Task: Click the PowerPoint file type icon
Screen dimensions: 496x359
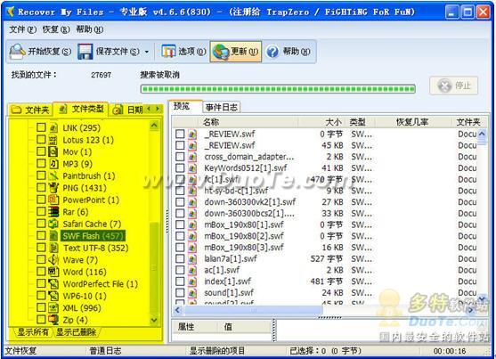Action: coord(53,200)
